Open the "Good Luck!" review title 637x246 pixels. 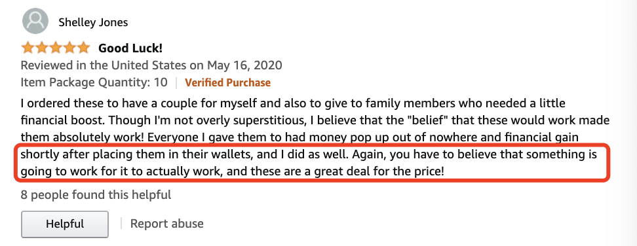click(x=130, y=48)
